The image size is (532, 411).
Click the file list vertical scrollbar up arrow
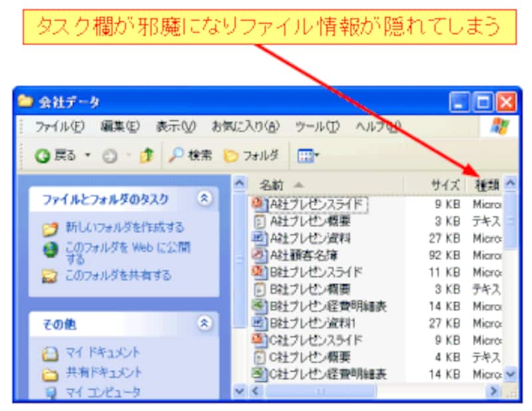[x=511, y=183]
